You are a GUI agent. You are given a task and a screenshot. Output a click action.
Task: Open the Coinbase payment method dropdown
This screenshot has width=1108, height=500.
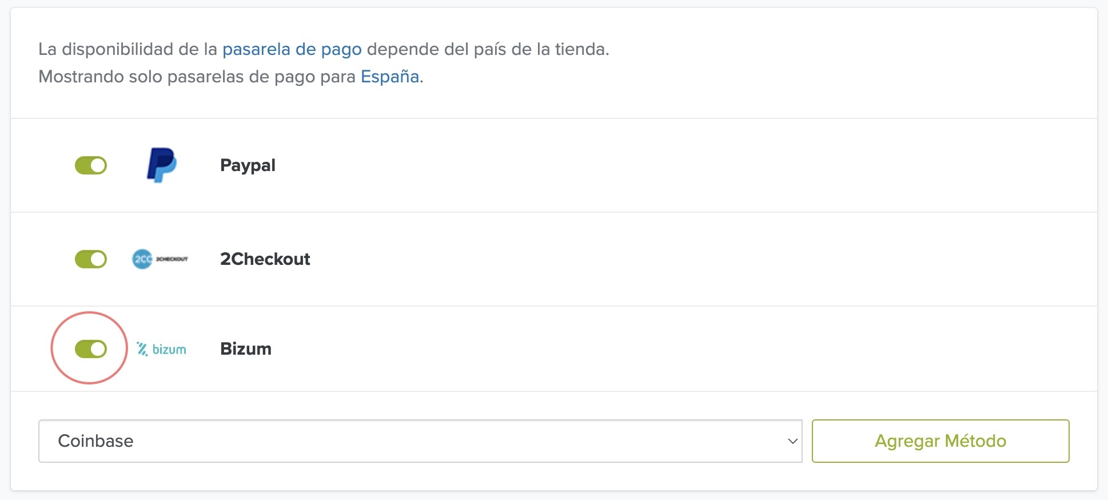[420, 441]
